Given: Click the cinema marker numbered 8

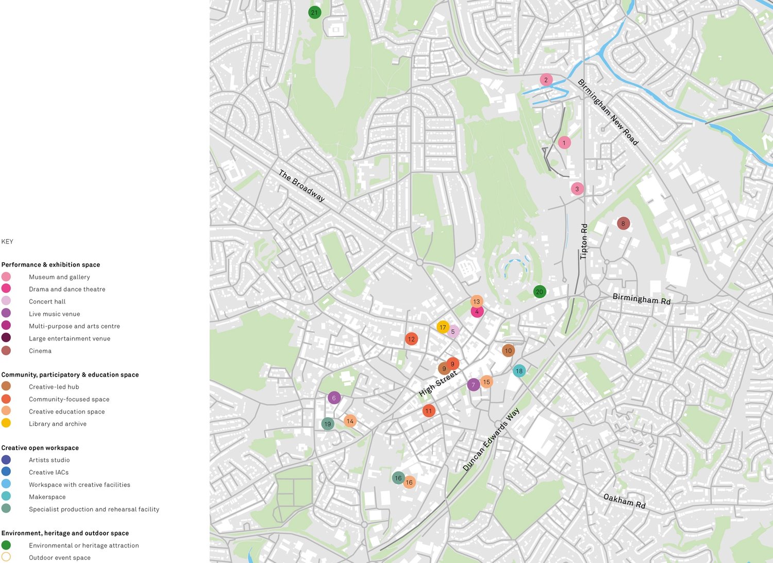Looking at the screenshot, I should click(624, 224).
